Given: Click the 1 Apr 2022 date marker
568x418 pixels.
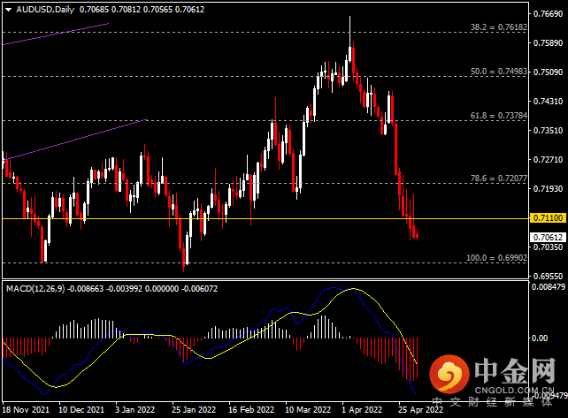Looking at the screenshot, I should point(362,410).
